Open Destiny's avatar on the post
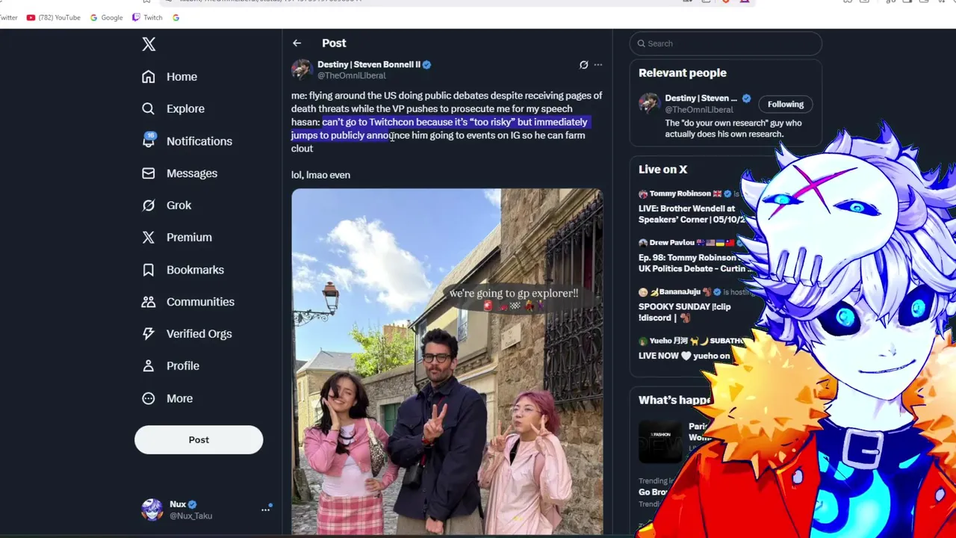 pyautogui.click(x=302, y=69)
